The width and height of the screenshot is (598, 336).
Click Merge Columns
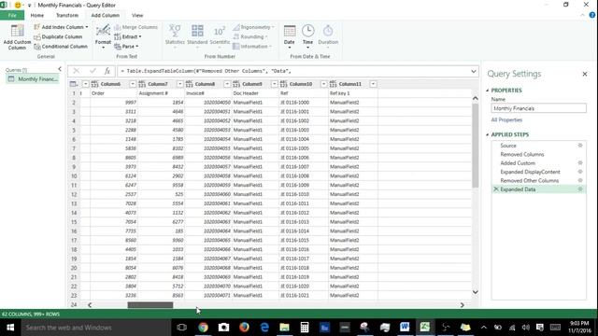pyautogui.click(x=135, y=27)
